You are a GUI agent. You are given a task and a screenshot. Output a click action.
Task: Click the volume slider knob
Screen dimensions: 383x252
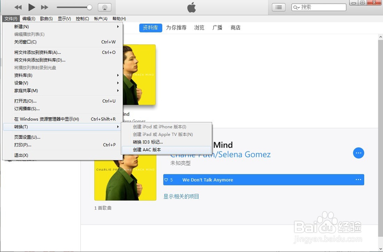[x=89, y=7]
